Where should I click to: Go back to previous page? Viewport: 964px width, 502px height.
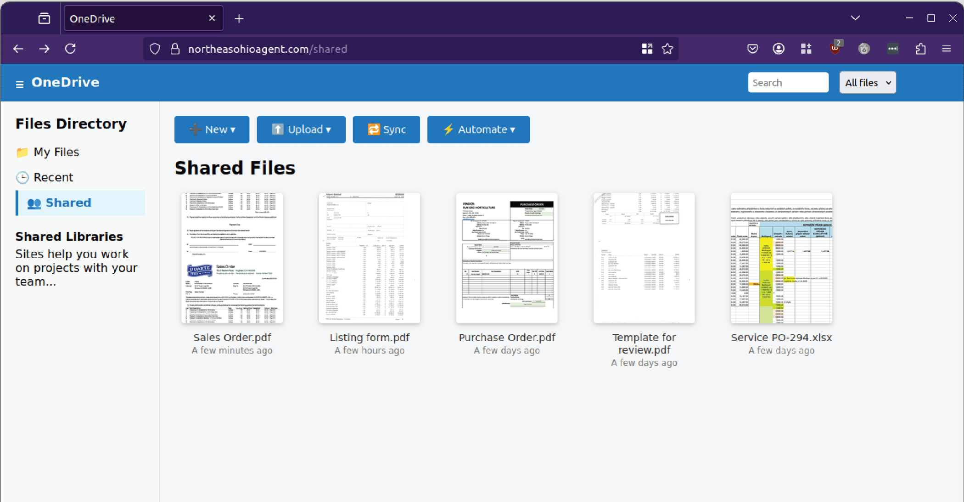click(x=18, y=49)
